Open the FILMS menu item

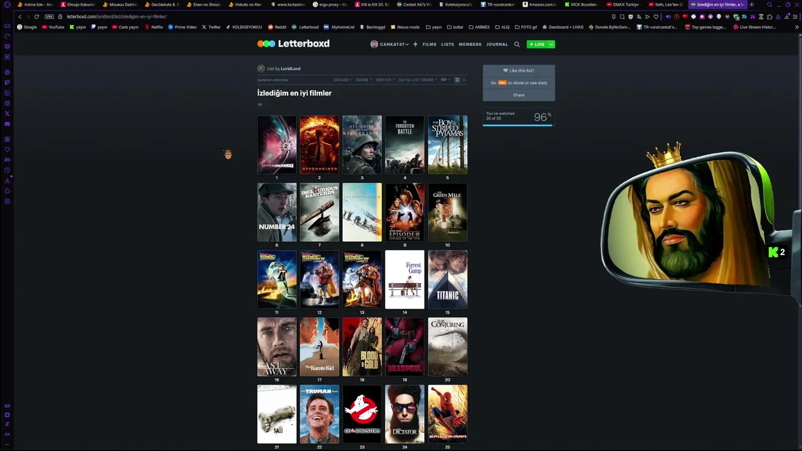pyautogui.click(x=429, y=44)
